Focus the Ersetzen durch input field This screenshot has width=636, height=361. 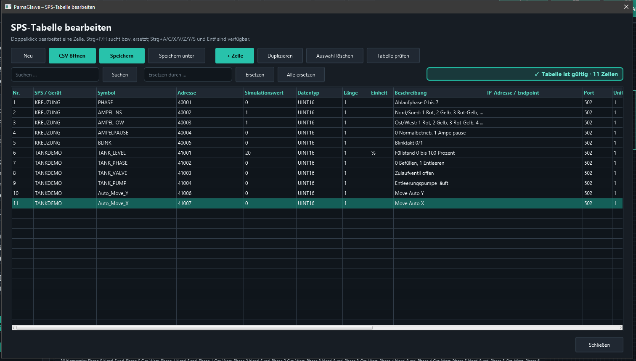coord(188,74)
